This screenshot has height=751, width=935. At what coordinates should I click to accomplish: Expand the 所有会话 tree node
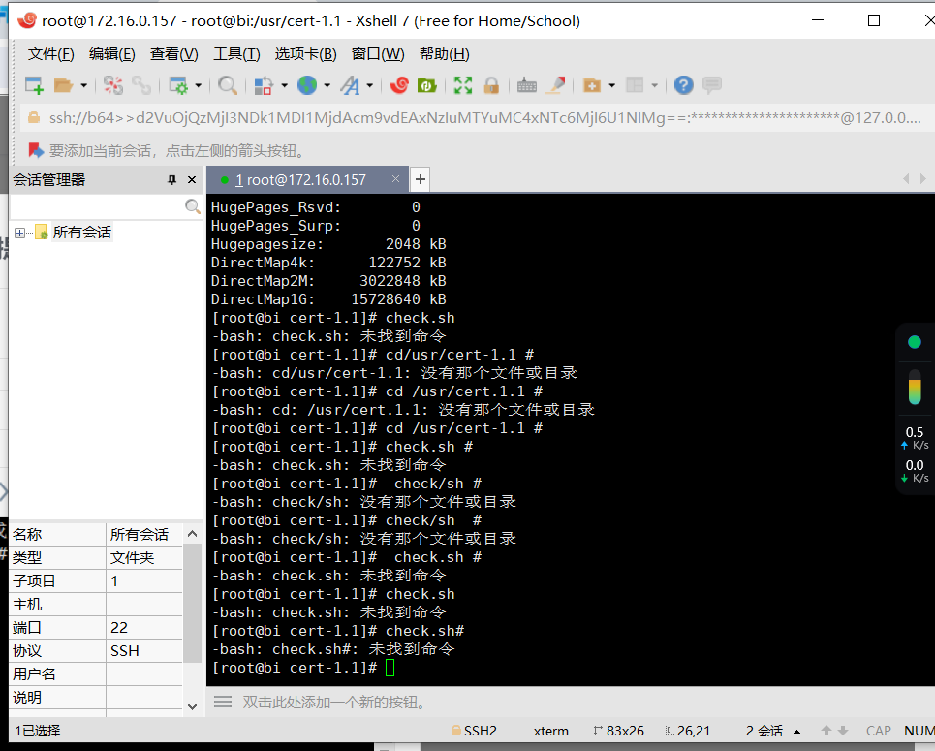pyautogui.click(x=19, y=233)
